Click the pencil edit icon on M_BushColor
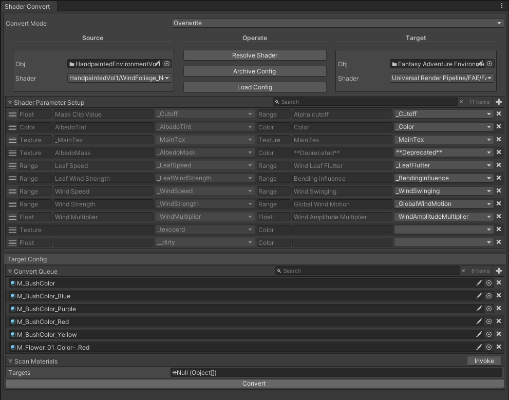509x400 pixels. tap(479, 283)
